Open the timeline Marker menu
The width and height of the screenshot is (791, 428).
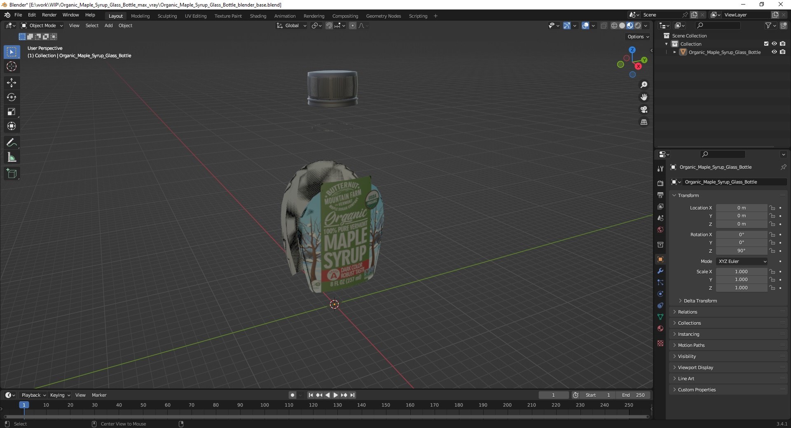[x=99, y=395]
